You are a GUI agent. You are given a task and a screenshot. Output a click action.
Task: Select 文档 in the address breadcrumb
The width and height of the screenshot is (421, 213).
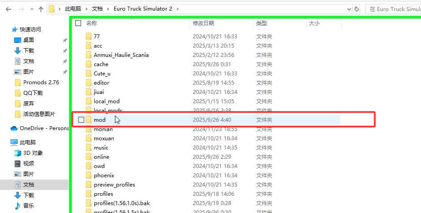(97, 9)
